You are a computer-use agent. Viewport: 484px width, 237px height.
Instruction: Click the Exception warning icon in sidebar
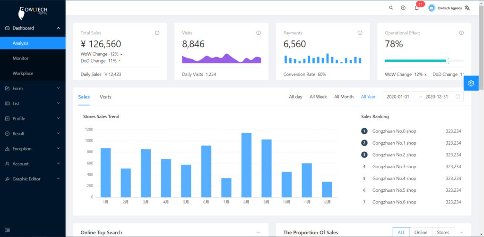[8, 149]
